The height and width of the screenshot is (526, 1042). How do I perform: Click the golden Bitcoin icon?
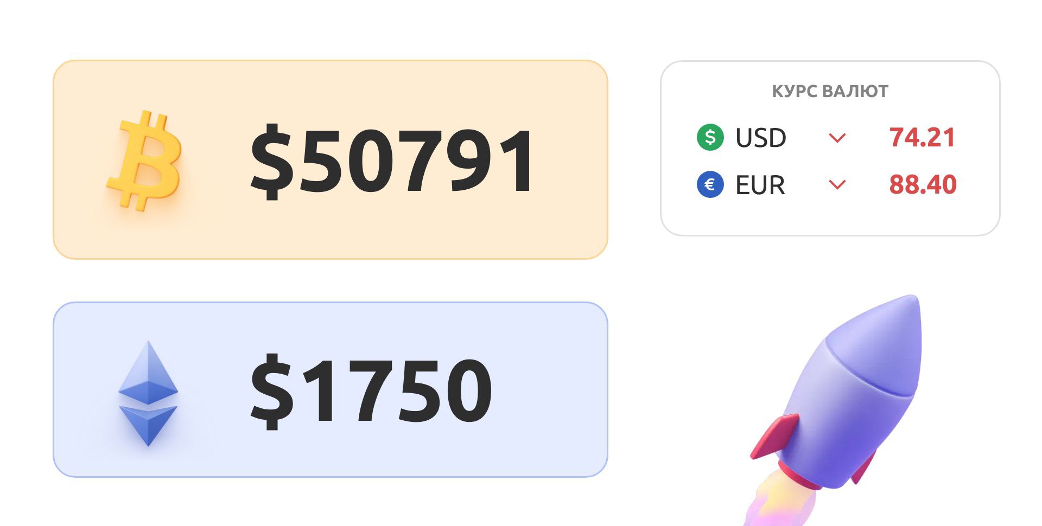click(144, 161)
